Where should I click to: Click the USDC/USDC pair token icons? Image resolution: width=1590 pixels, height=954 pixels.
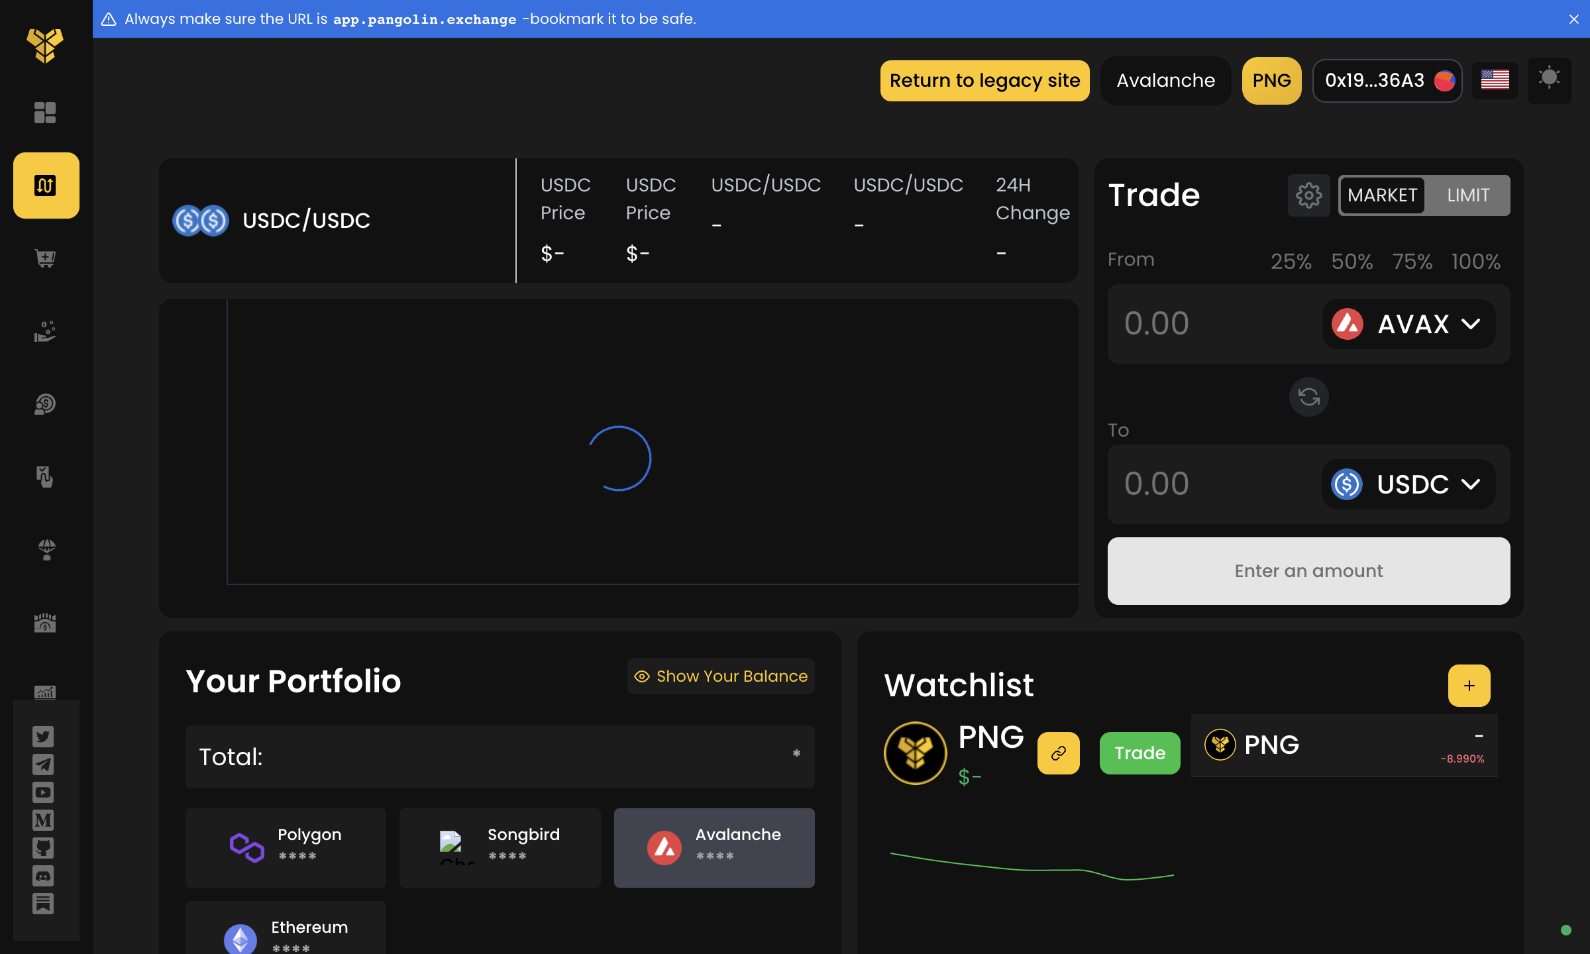click(201, 221)
